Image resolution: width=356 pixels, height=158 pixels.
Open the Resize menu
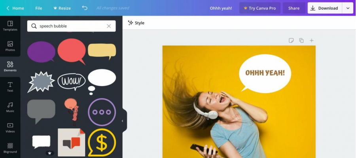pos(62,8)
